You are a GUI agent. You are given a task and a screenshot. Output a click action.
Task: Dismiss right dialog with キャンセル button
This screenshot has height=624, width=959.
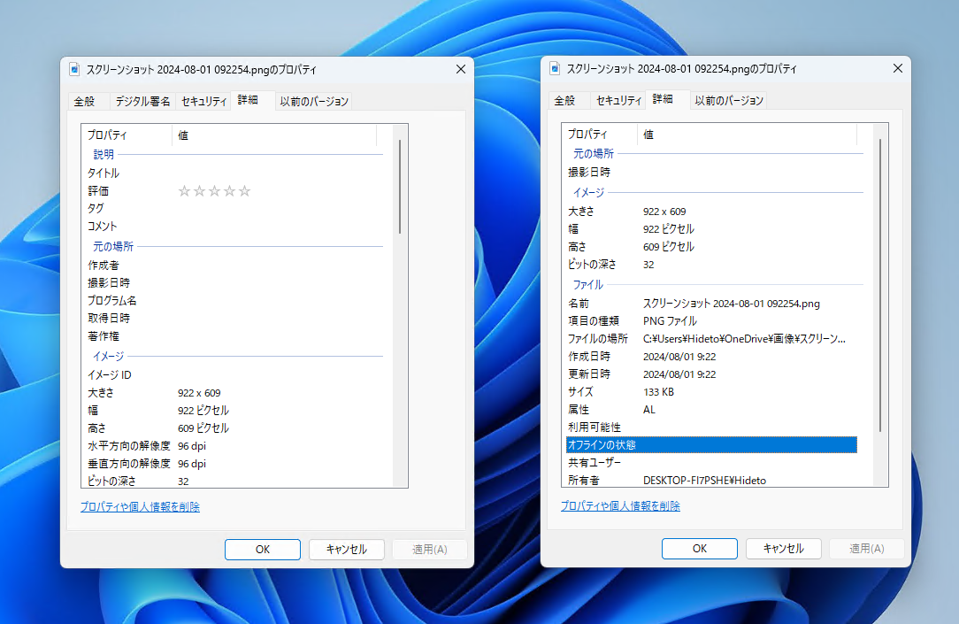point(783,548)
